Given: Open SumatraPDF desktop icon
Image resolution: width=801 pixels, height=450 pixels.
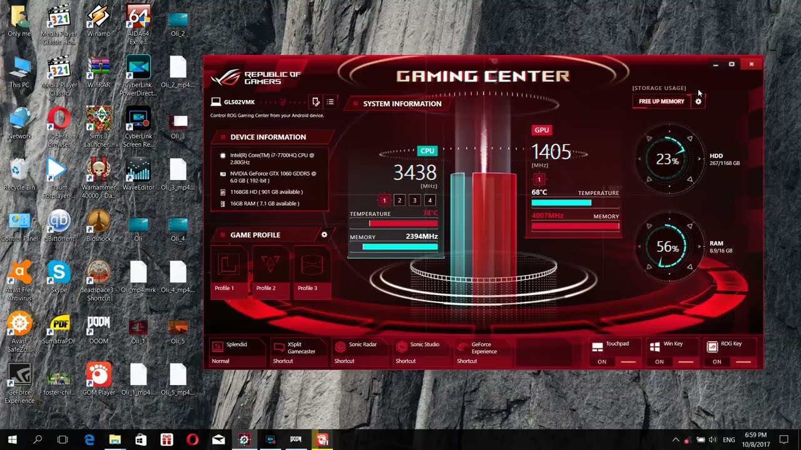Looking at the screenshot, I should [59, 328].
